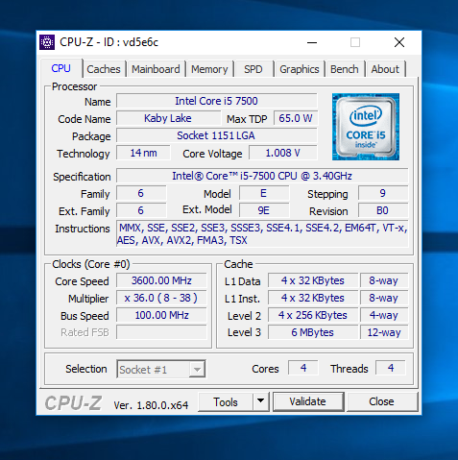Screen dimensions: 458x460
Task: Click the Level 2 associativity 4-way
Action: (x=384, y=315)
